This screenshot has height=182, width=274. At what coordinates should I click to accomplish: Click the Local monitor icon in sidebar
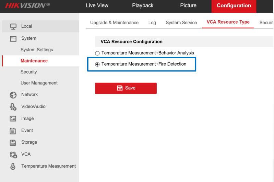[x=13, y=26]
